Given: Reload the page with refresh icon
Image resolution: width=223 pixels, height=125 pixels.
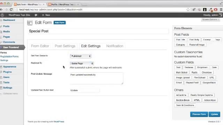Looking at the screenshot, I should point(11,10).
